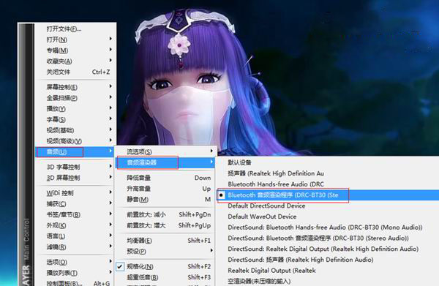Select DirectSound: Realtek Digital Output renderer
439x286 pixels.
point(328,249)
